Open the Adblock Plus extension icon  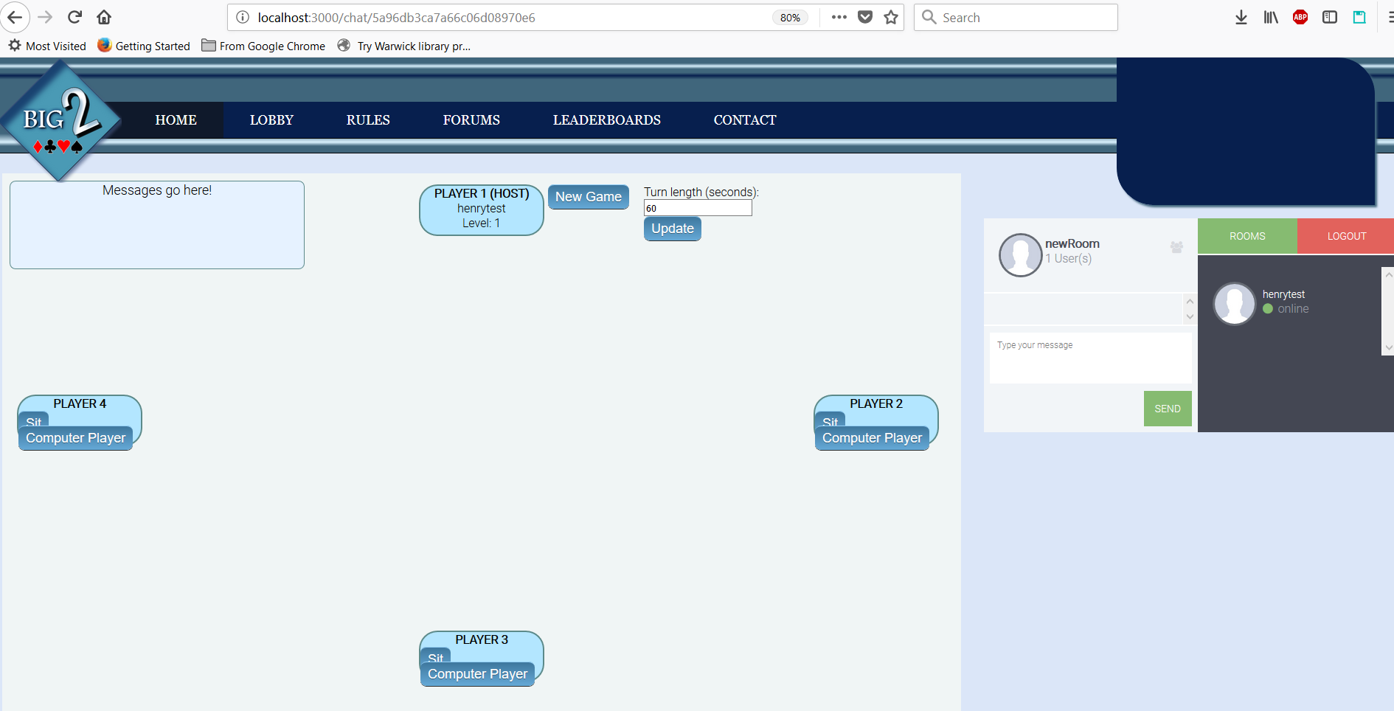(x=1300, y=17)
